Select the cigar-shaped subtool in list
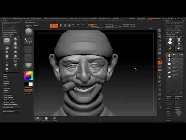Screen dimensions: 186x140 tap(169, 72)
